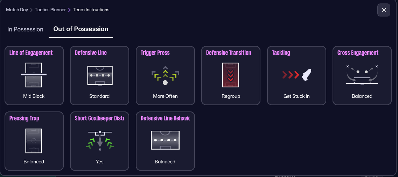Click the Pressing Trap pitch icon
398x177 pixels.
pos(34,141)
